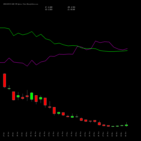Click the 30 Oct date label
141x141 pixels.
tap(17, 134)
